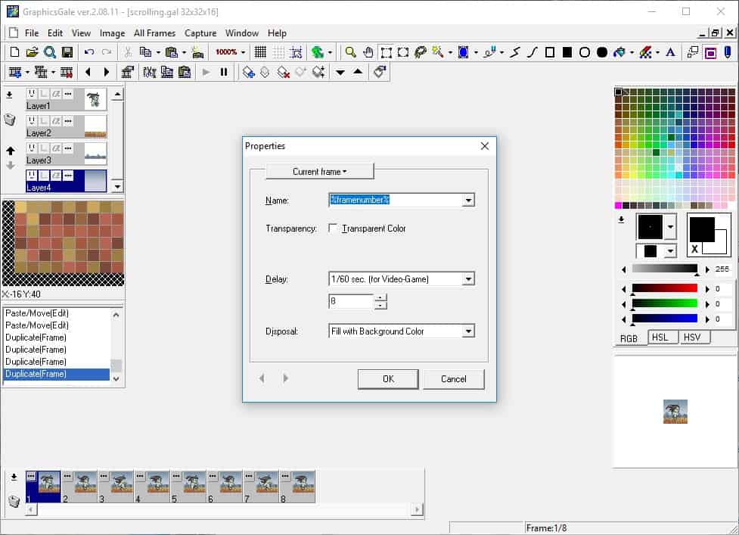Toggle visibility of Layer1
This screenshot has height=535, width=739.
pyautogui.click(x=32, y=94)
